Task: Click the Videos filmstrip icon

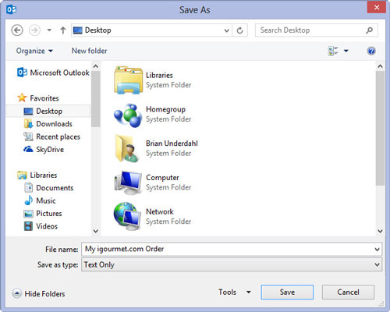Action: coord(28,226)
